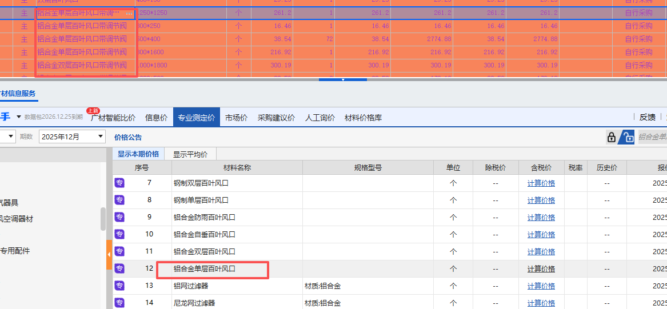Select the 铝网过滤器 material name
Viewport: 667px width, 309px height.
(191, 286)
